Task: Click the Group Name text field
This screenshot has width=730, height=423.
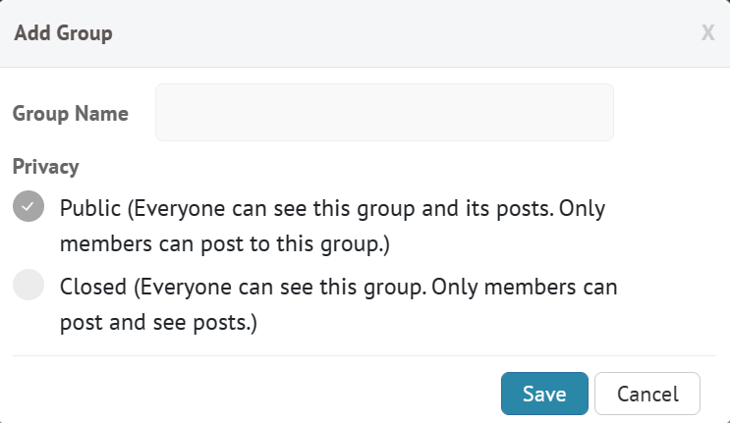Action: [384, 112]
